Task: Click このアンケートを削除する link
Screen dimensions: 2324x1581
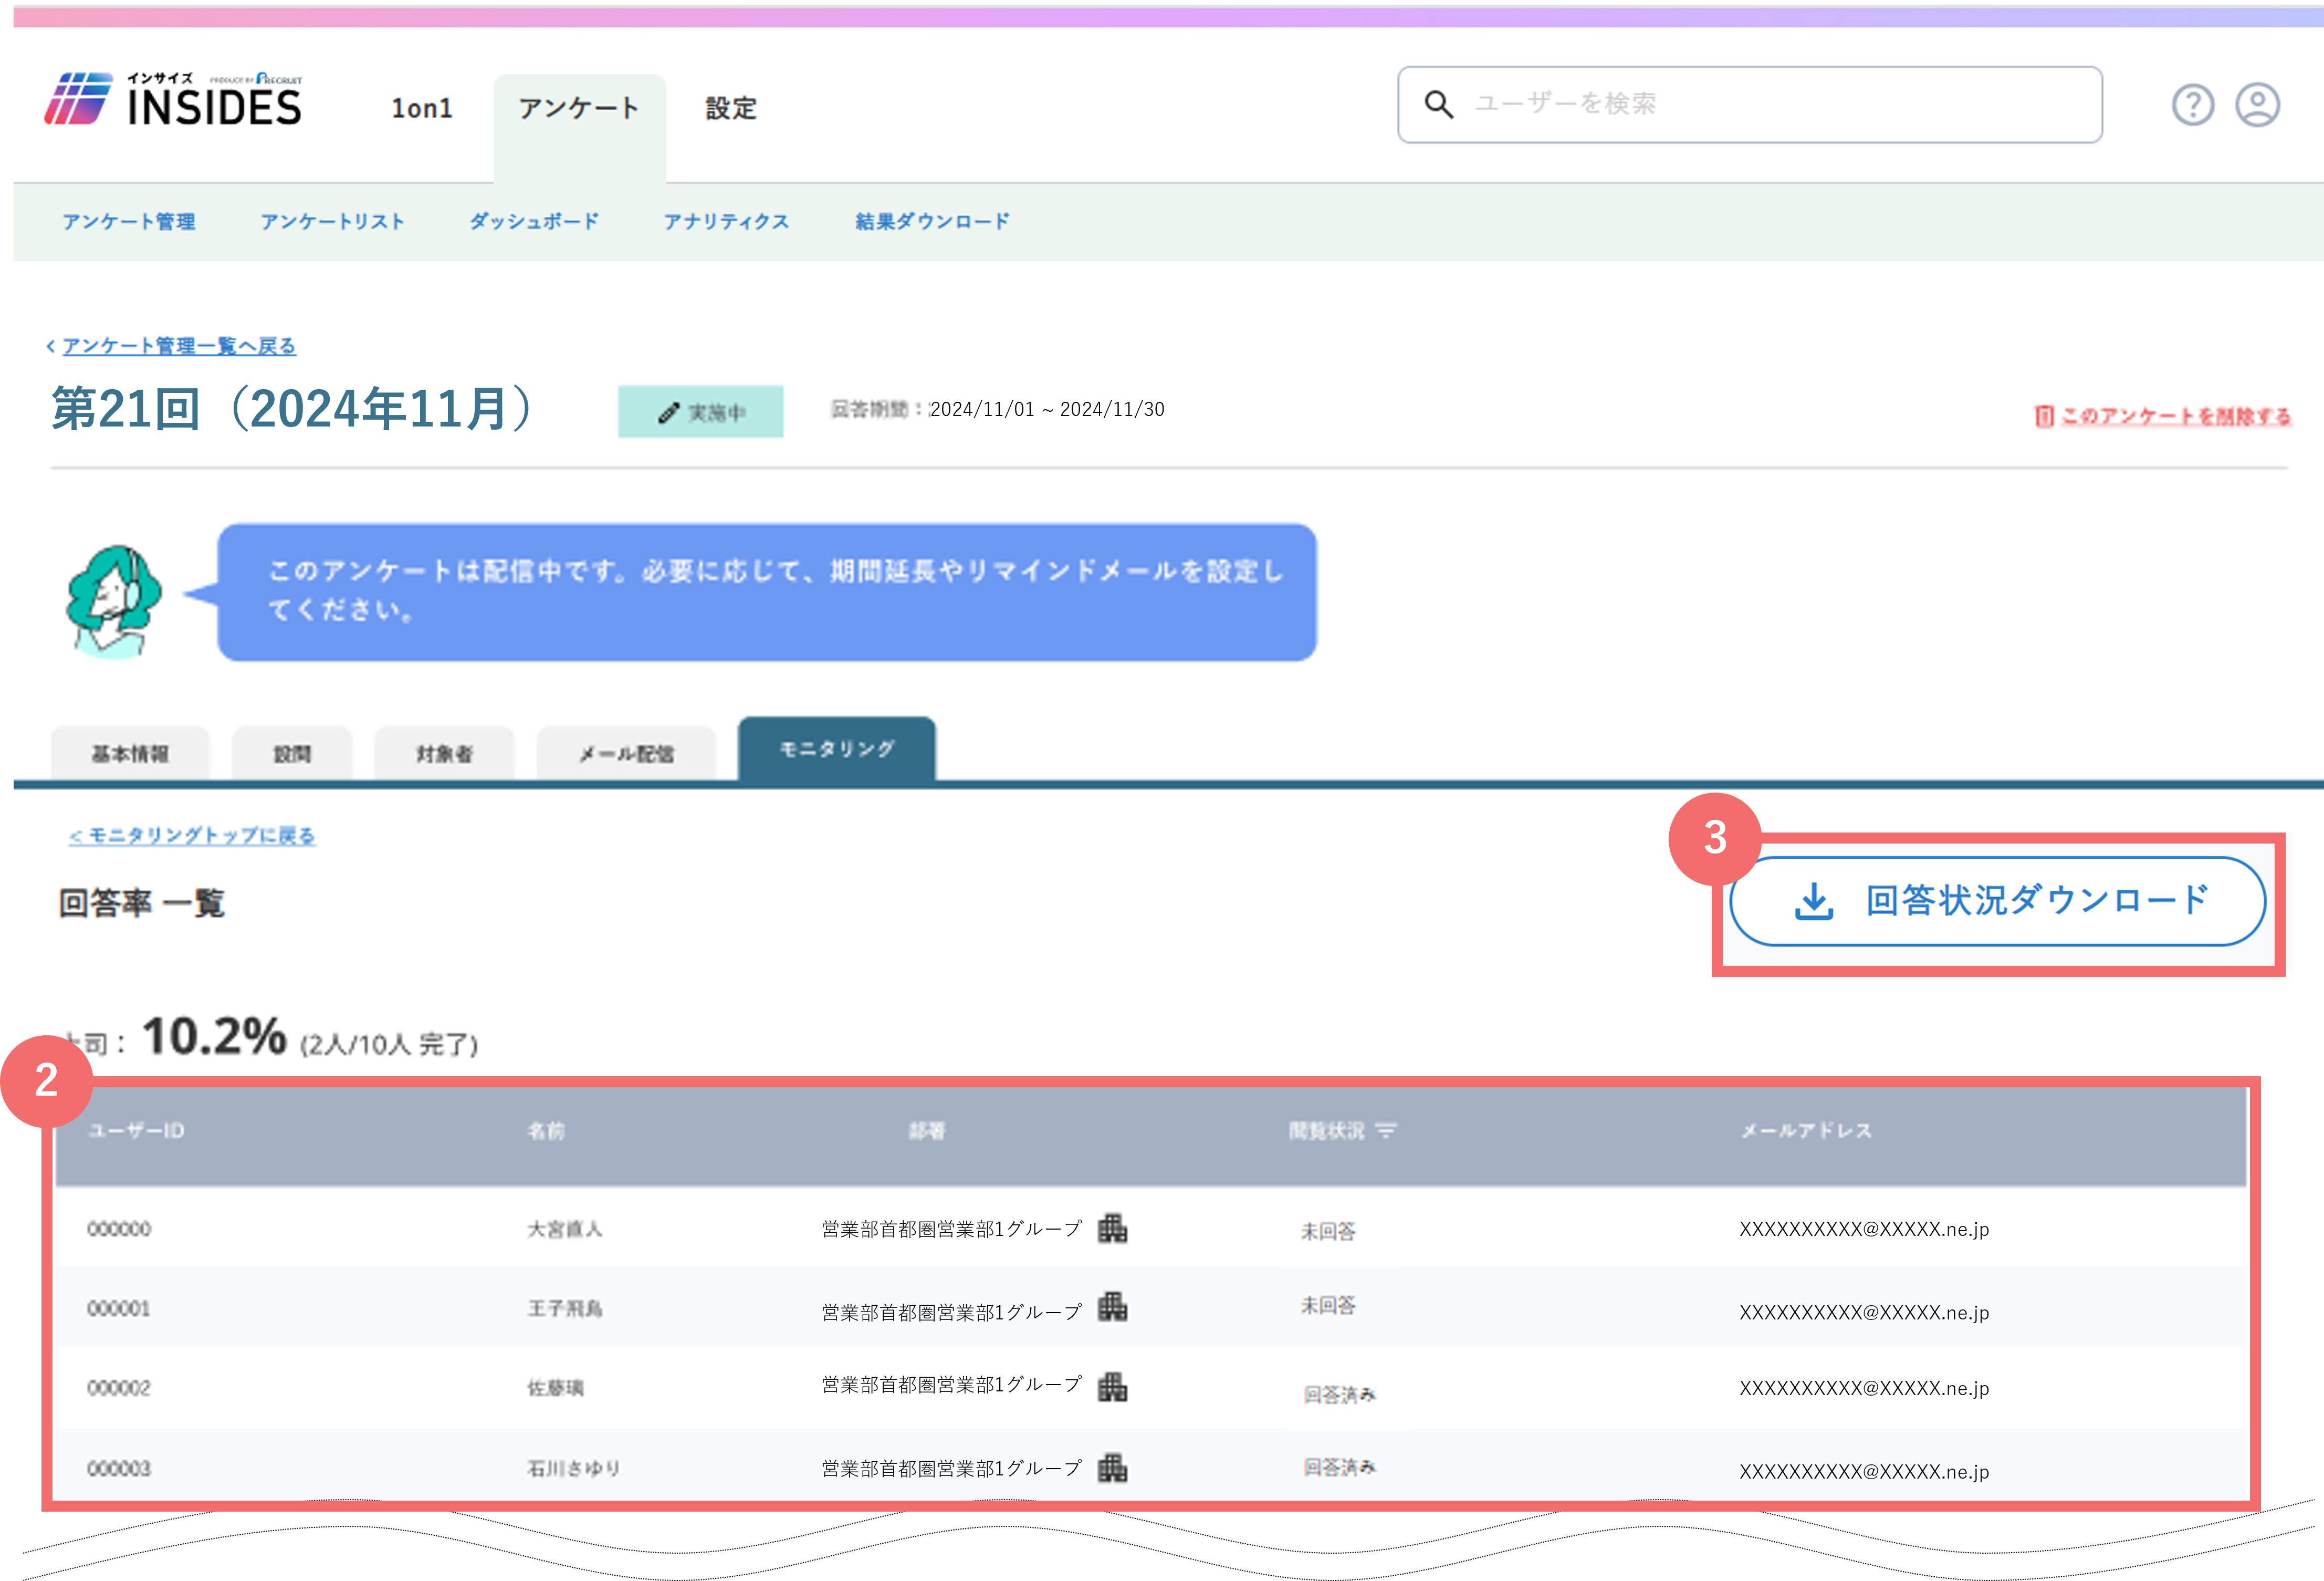Action: point(2175,415)
